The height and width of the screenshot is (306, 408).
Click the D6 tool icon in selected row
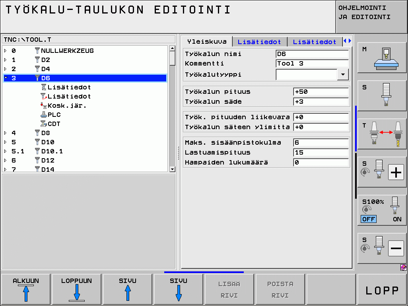click(x=37, y=78)
